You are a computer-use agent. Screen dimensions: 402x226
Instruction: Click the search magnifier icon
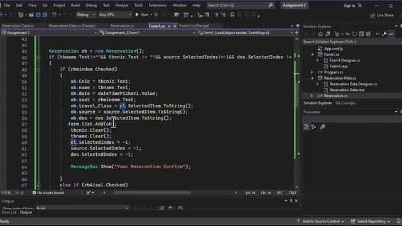tap(271, 5)
